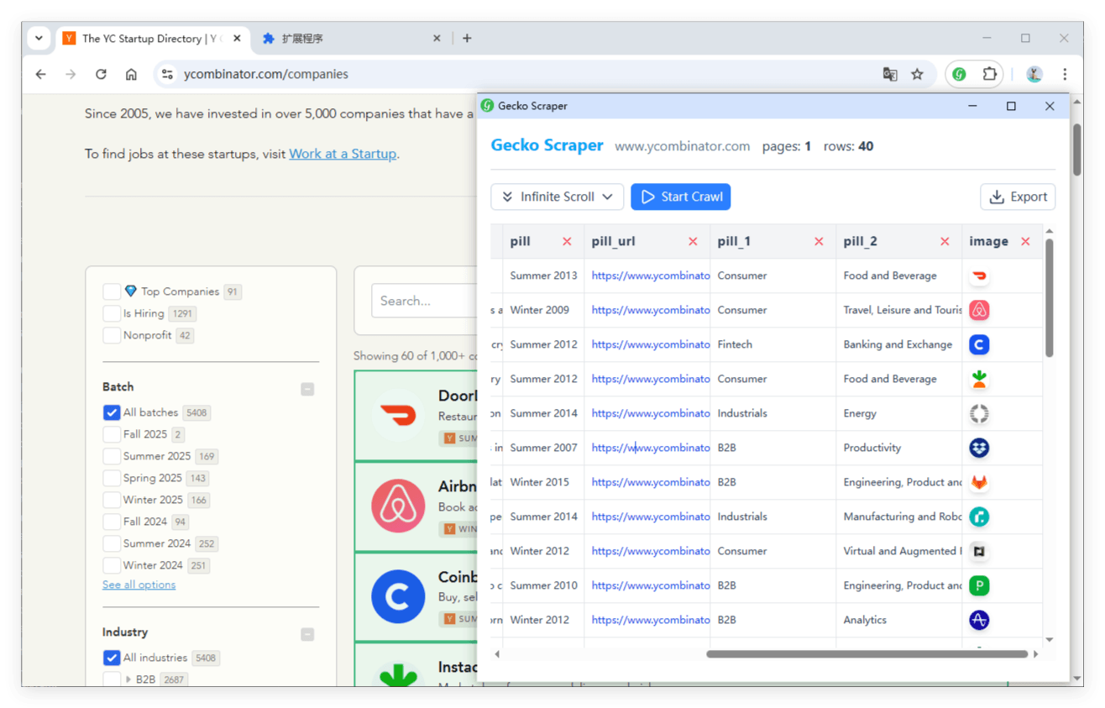Click the large DoorDash logo on YC page
The height and width of the screenshot is (708, 1105).
click(x=398, y=415)
